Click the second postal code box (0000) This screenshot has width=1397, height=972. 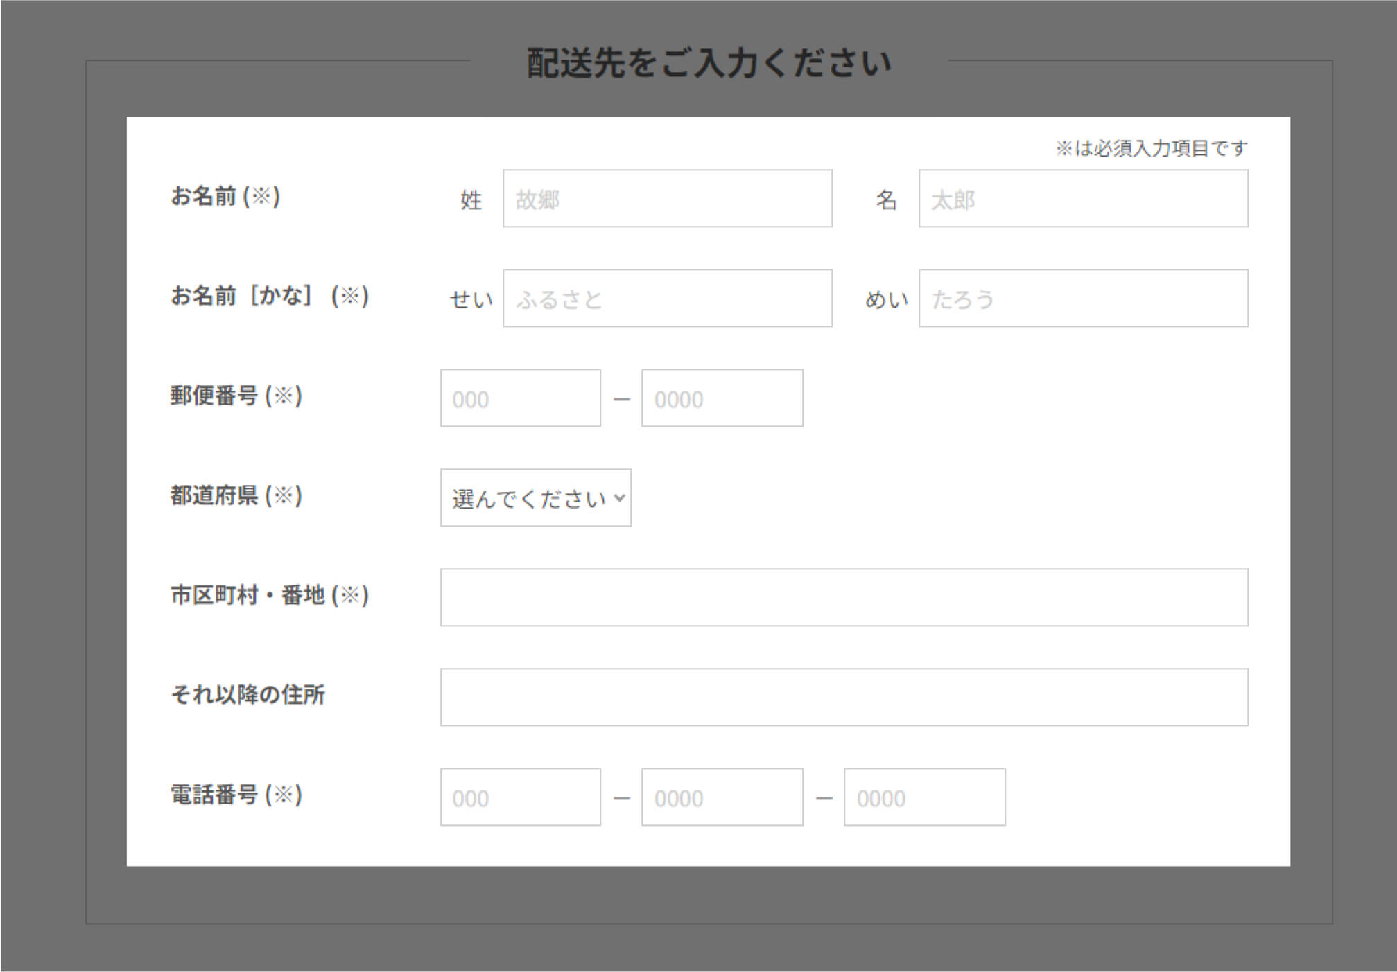point(722,398)
